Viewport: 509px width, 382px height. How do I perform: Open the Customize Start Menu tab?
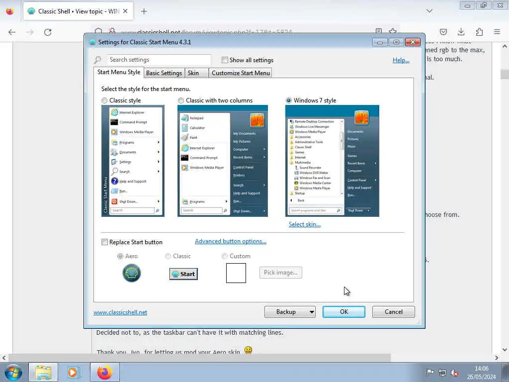click(241, 73)
